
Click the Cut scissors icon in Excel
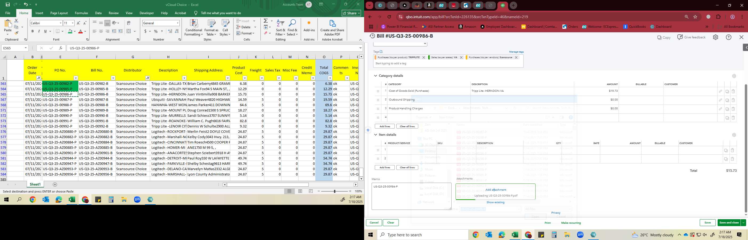[x=16, y=21]
